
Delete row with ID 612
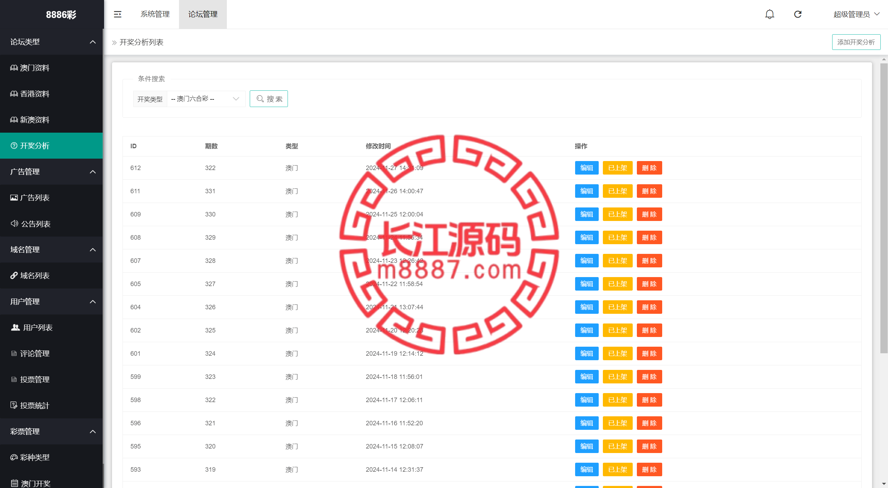[x=649, y=168]
